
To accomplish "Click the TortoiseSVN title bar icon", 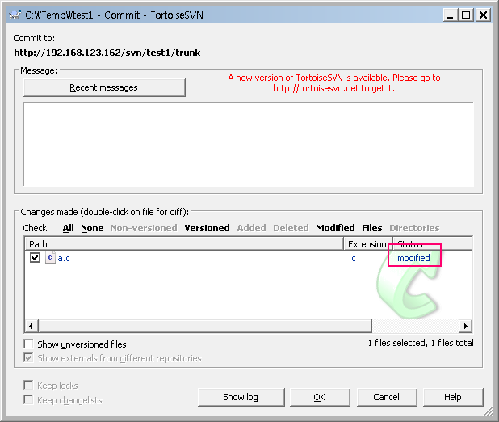I will click(x=15, y=15).
